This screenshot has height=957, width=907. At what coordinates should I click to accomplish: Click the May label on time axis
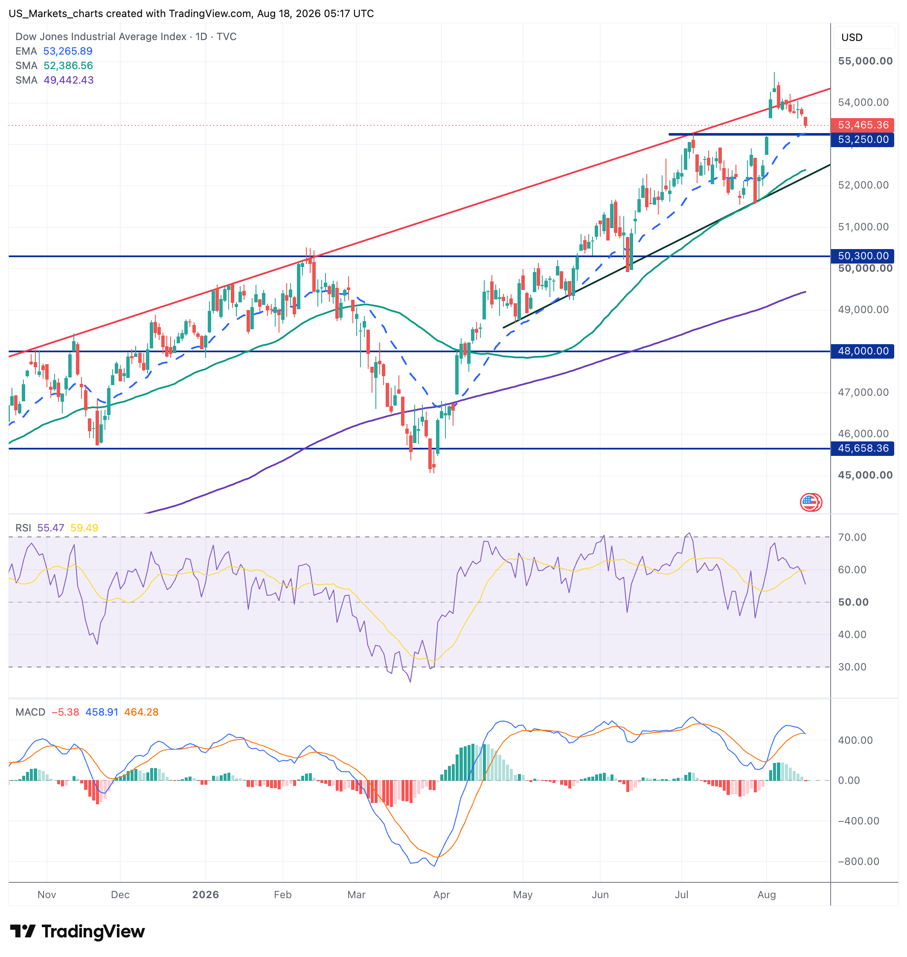click(x=523, y=895)
